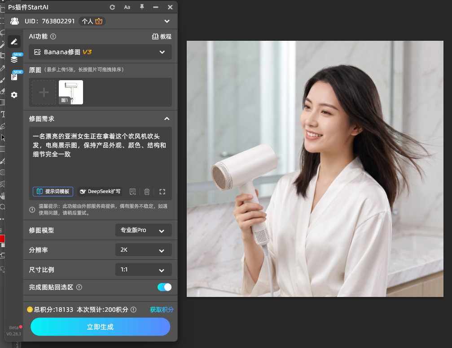Collapse the 修图需求 section
This screenshot has width=452, height=348.
coord(167,119)
